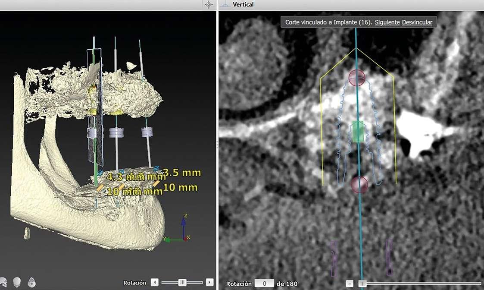Click the lower red implant handle
The width and height of the screenshot is (484, 290).
359,185
